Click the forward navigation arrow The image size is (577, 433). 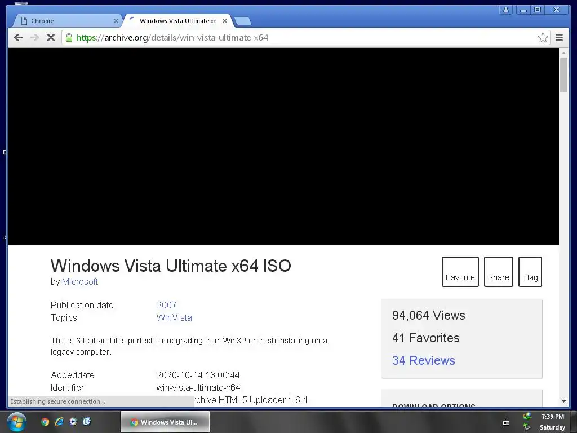point(34,38)
